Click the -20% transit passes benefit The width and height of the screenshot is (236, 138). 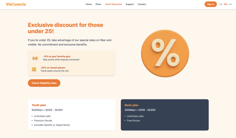[55, 68]
